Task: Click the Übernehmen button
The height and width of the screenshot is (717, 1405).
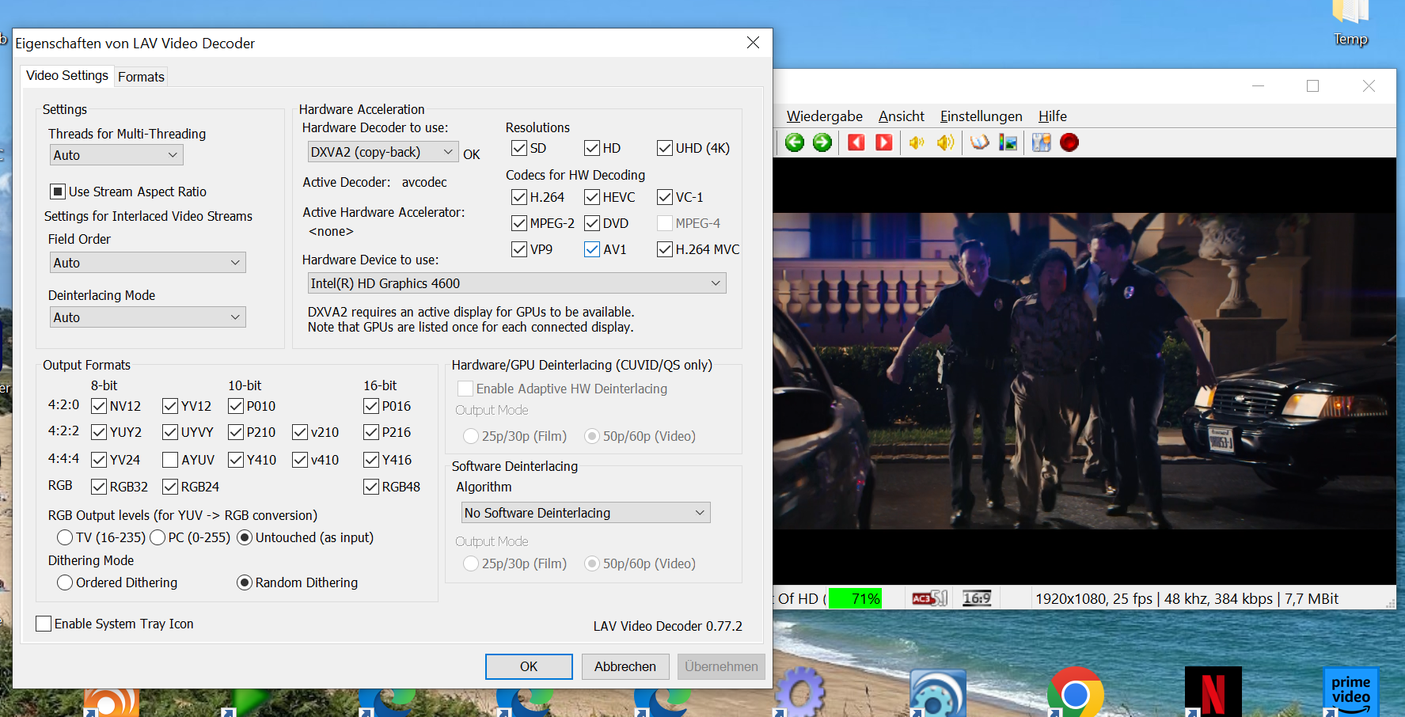Action: click(721, 666)
